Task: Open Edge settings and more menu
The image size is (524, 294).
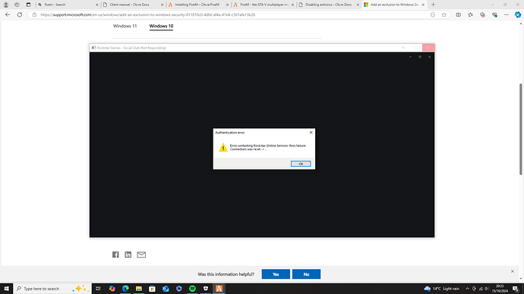Action: click(x=507, y=14)
